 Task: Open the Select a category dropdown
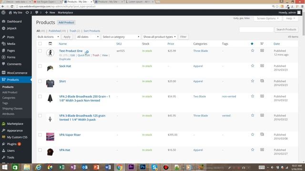(x=121, y=37)
